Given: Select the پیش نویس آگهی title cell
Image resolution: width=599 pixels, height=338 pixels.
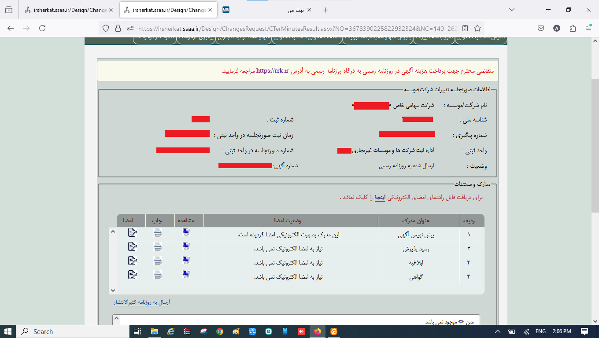Looking at the screenshot, I should pyautogui.click(x=416, y=235).
